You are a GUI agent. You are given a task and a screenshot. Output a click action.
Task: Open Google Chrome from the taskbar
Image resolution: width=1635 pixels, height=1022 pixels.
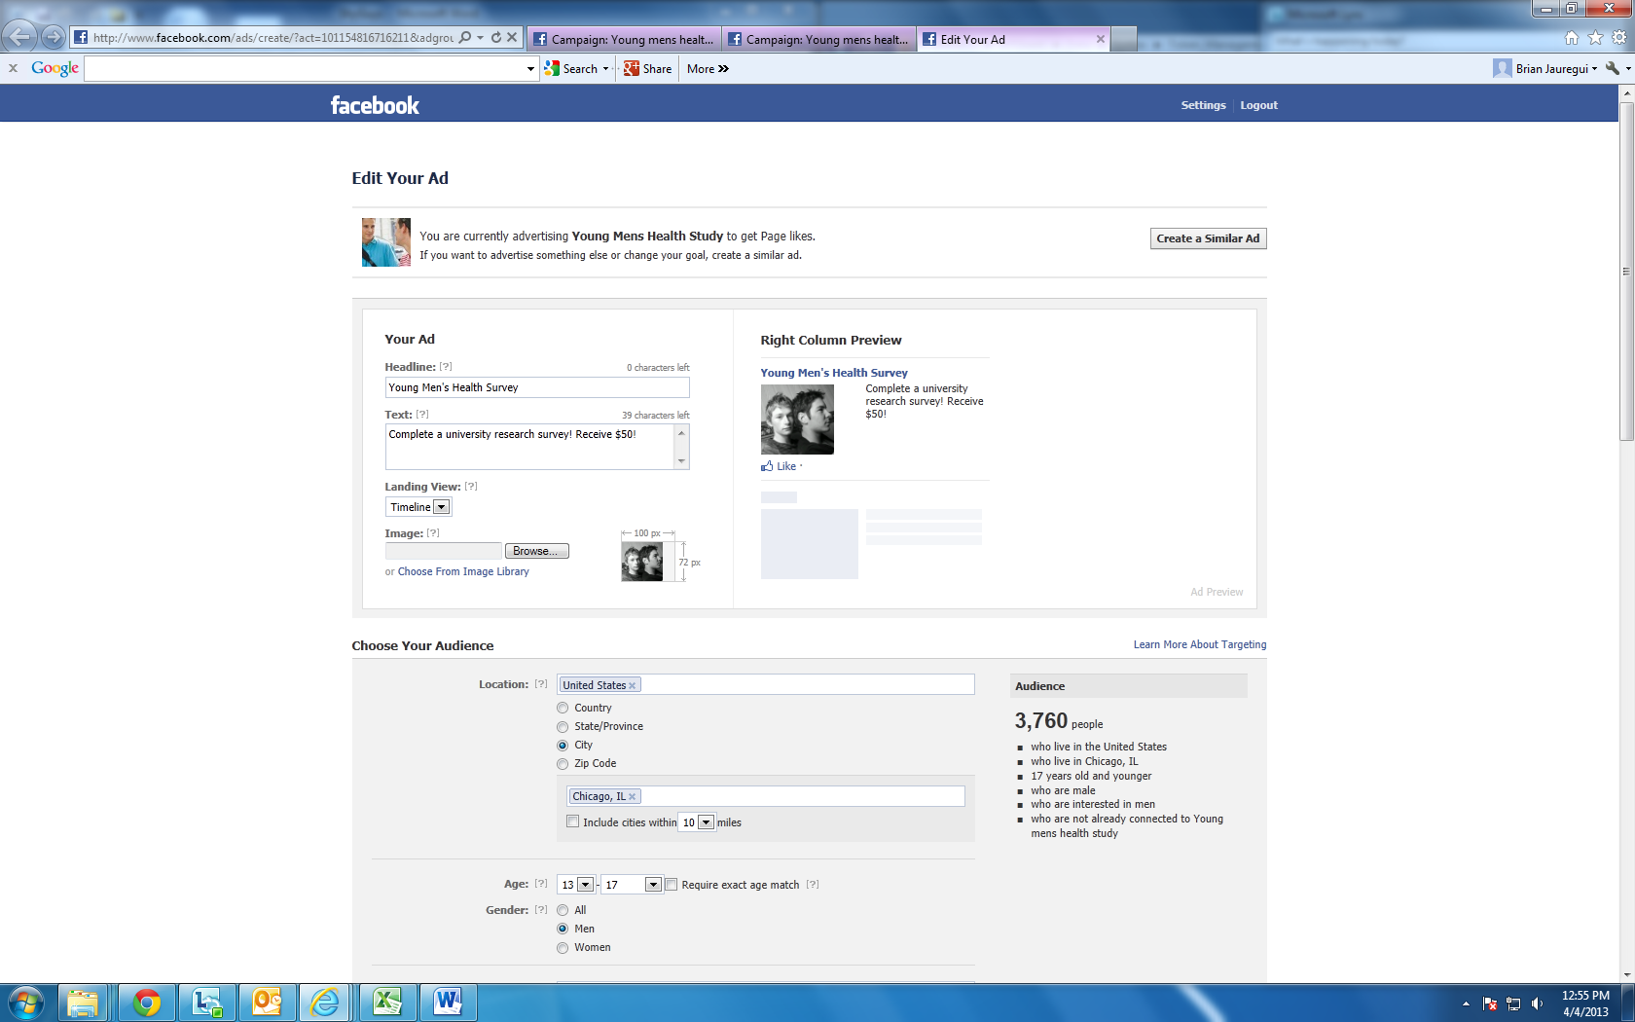(x=147, y=1003)
